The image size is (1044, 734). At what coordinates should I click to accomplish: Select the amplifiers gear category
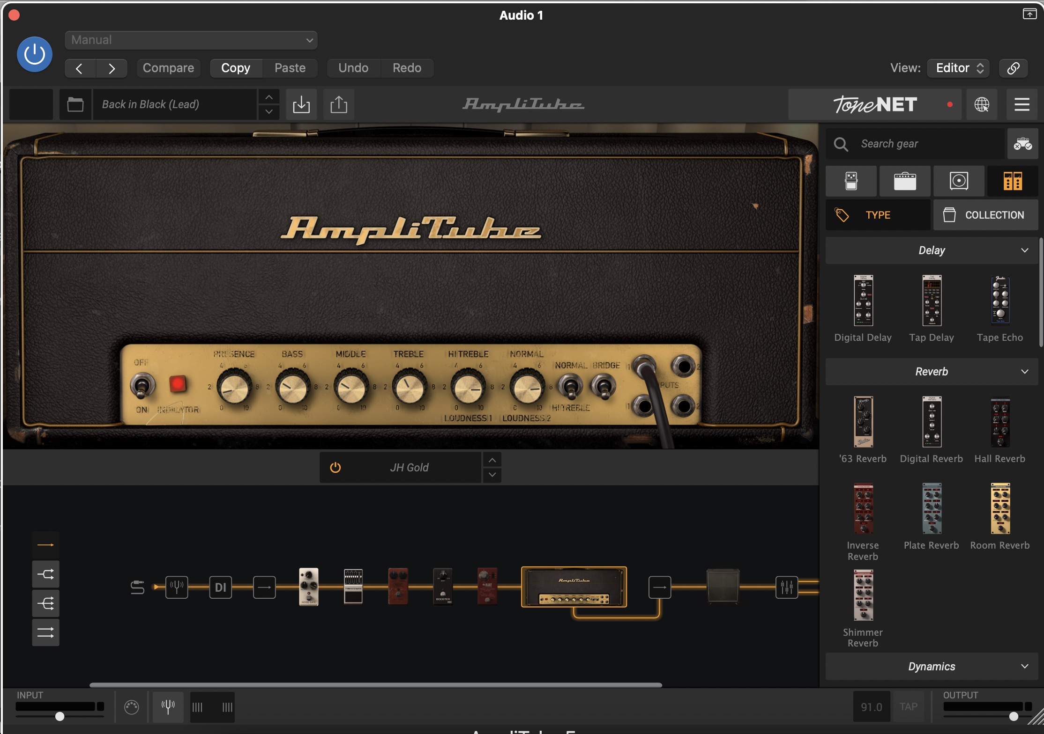pyautogui.click(x=905, y=181)
